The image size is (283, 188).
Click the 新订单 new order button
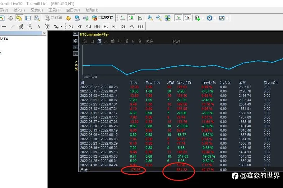click(x=53, y=18)
